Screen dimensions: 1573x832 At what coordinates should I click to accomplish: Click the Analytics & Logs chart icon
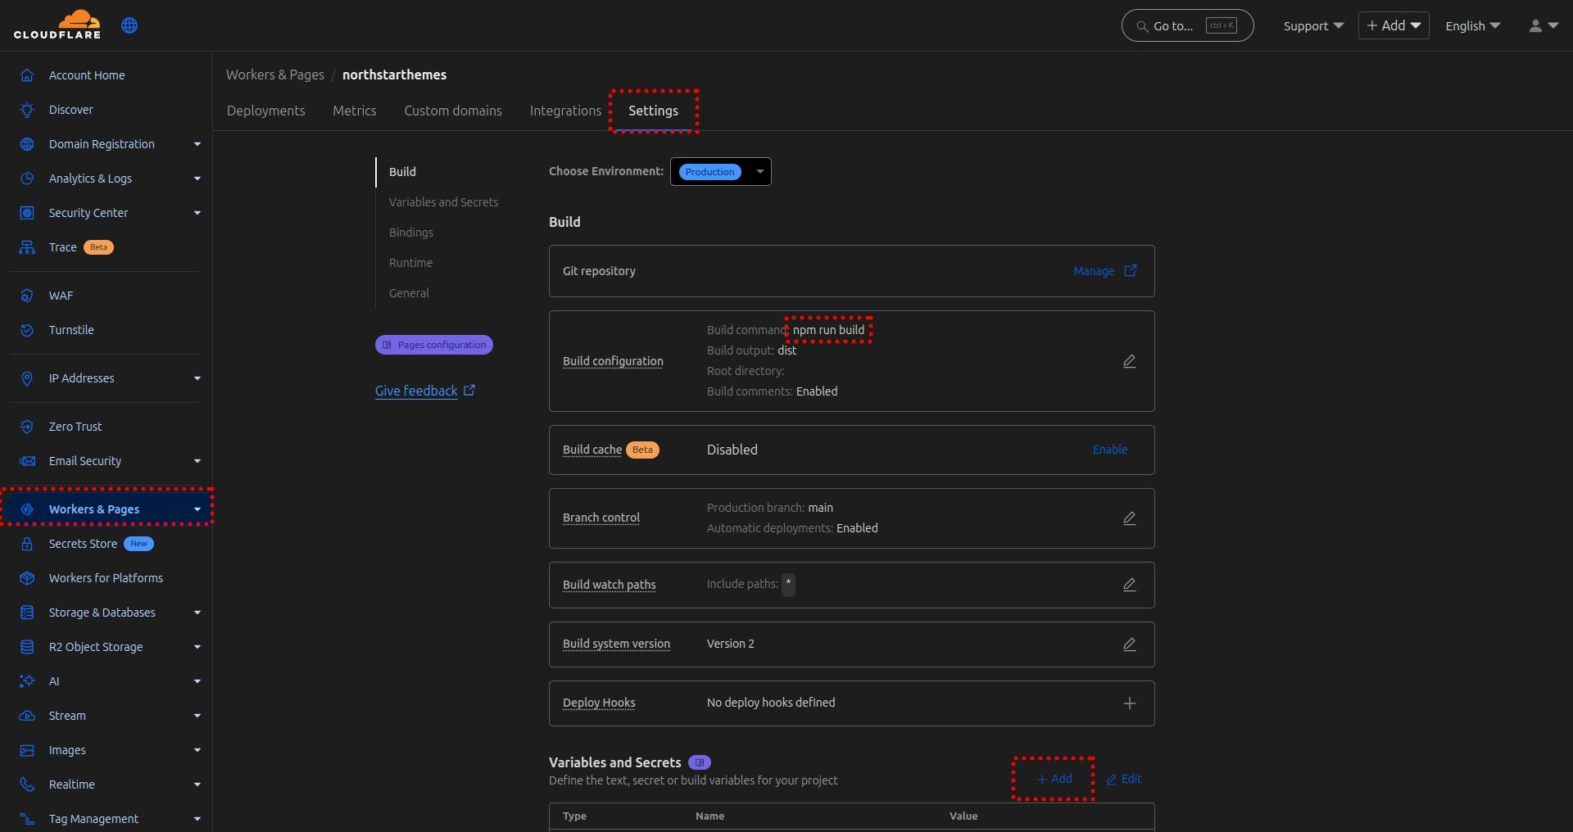27,179
